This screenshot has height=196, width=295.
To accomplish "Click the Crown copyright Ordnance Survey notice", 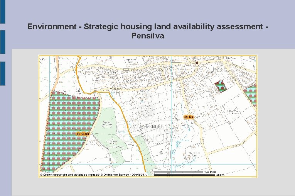I will pos(93,174).
